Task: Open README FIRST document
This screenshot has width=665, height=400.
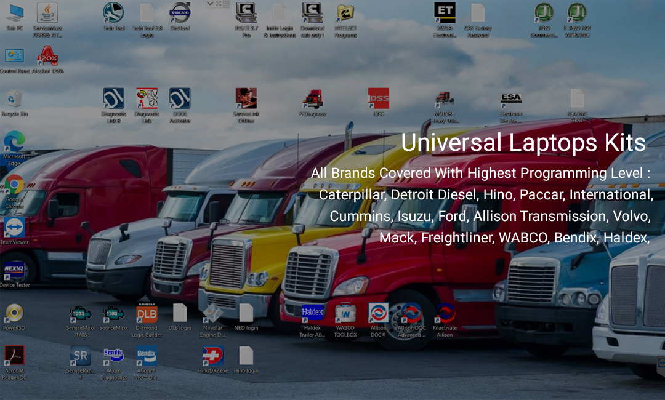Action: click(577, 105)
